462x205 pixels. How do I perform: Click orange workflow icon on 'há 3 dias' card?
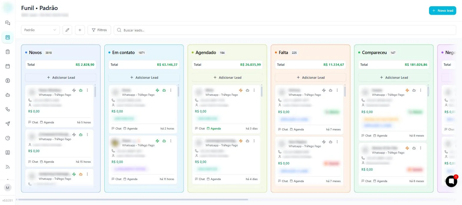(241, 90)
